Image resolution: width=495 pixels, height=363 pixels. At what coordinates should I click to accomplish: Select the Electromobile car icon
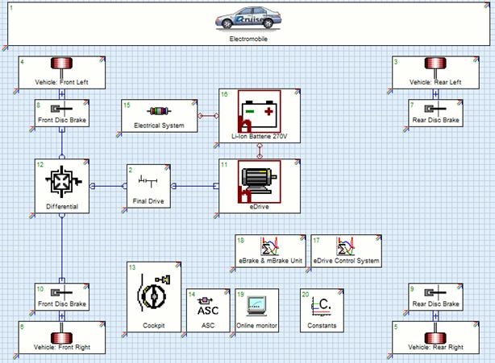[x=248, y=19]
